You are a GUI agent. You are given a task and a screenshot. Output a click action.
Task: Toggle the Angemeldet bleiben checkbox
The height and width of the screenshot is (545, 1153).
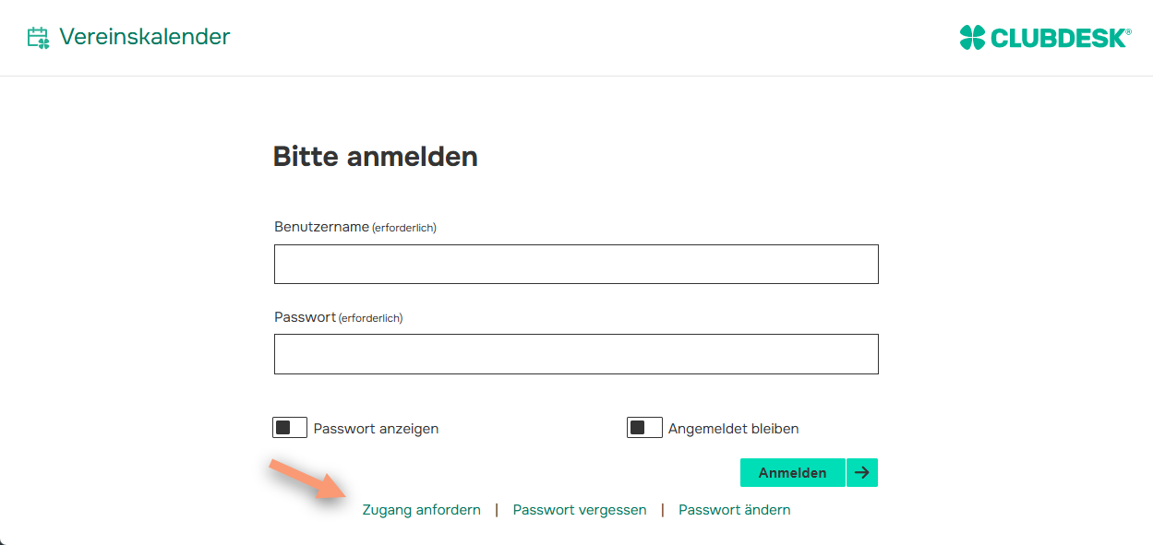point(644,427)
